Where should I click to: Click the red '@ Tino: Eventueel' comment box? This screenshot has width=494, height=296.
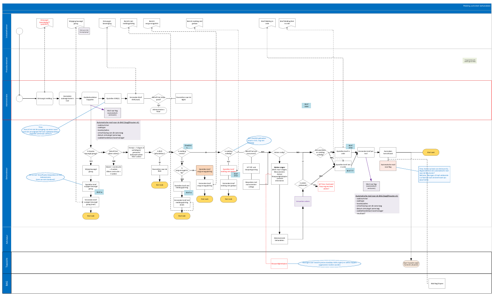pyautogui.click(x=327, y=187)
